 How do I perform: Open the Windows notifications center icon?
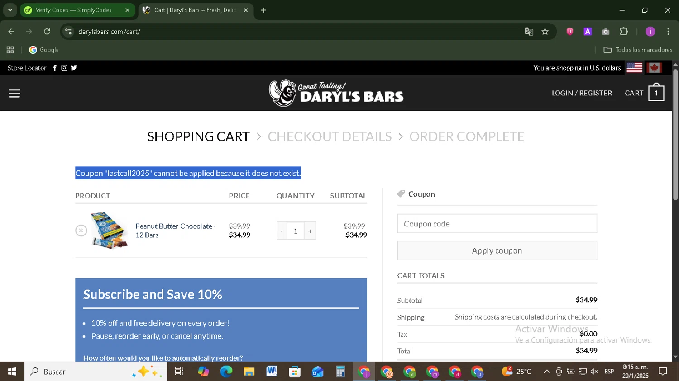tap(663, 372)
